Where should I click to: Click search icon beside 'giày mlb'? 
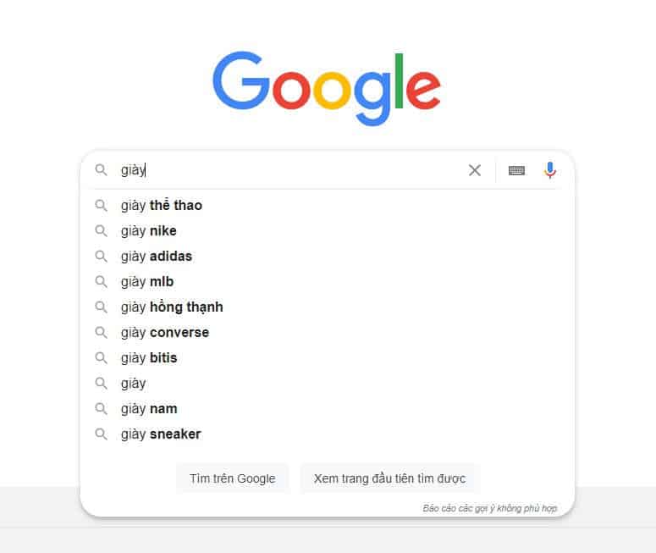tap(102, 282)
